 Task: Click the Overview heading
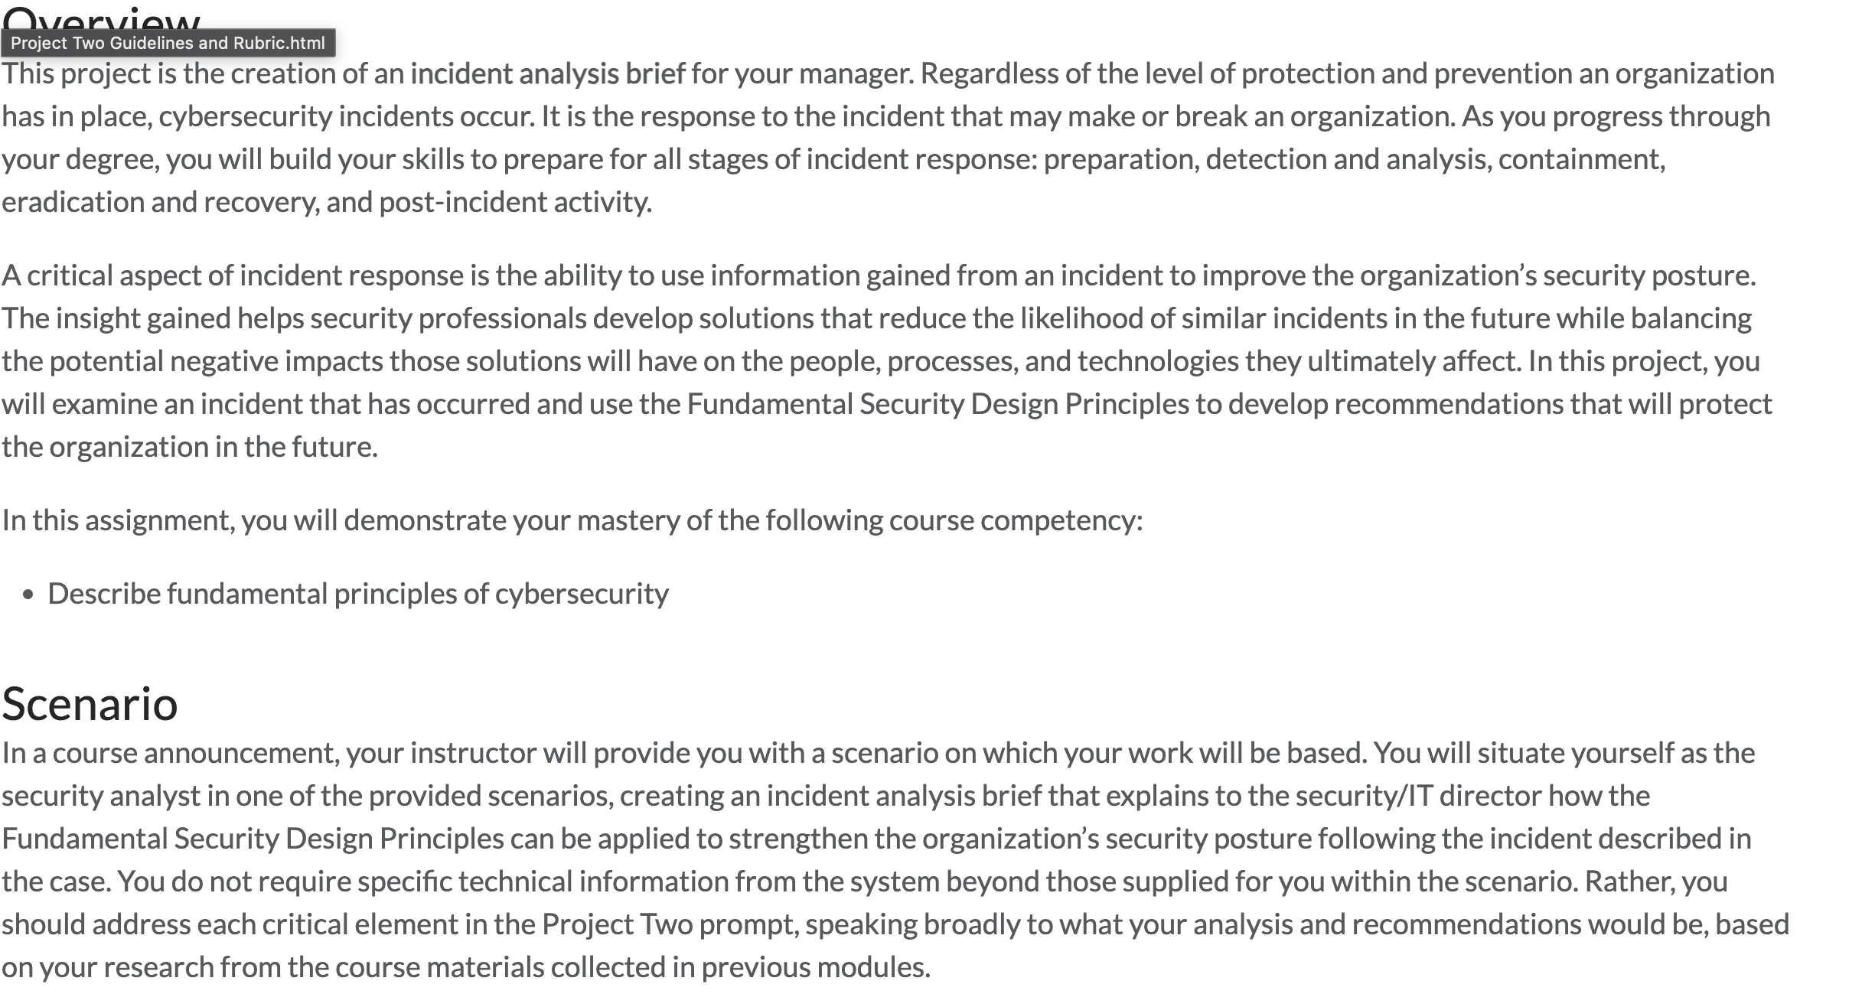click(x=101, y=17)
